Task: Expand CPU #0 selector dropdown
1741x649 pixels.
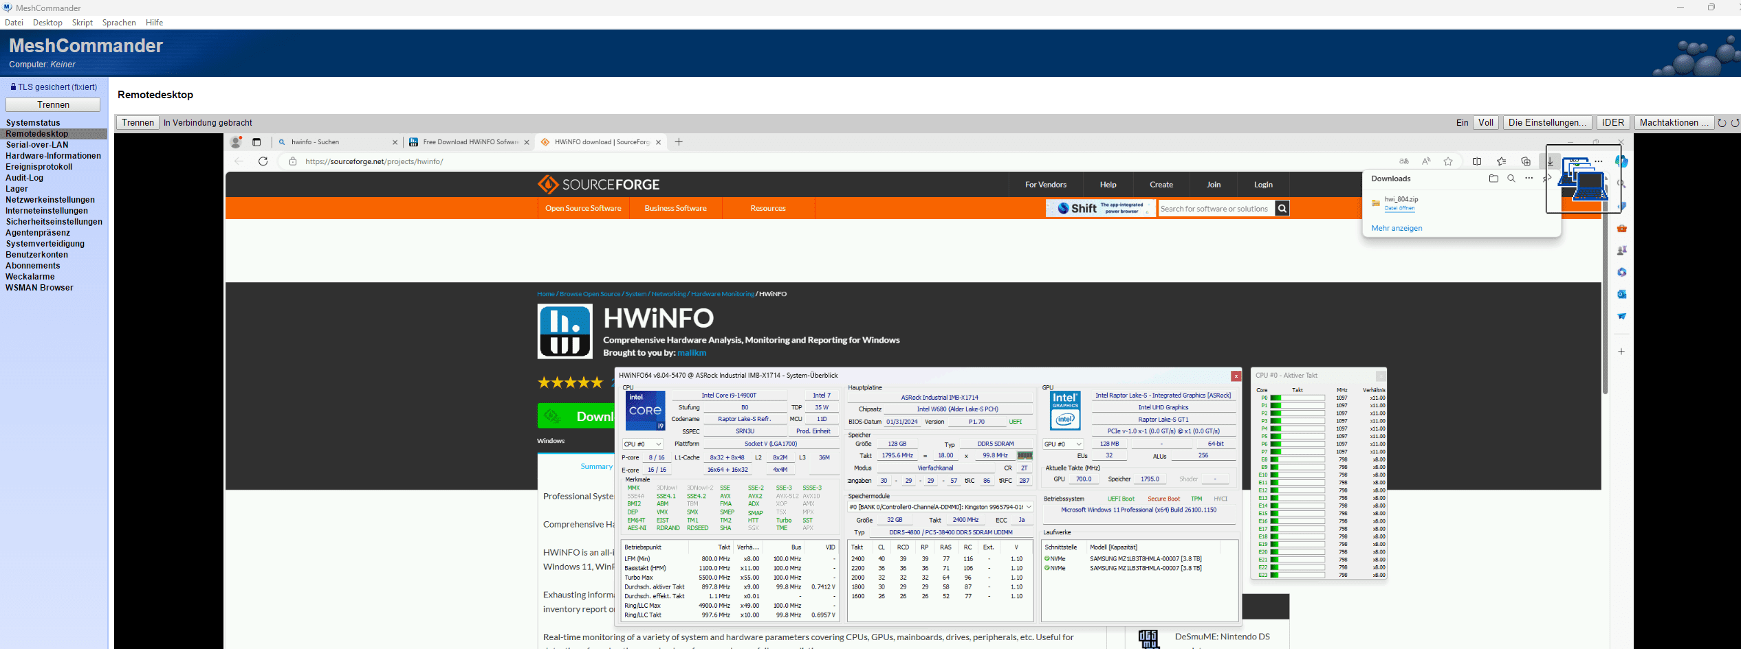Action: click(x=642, y=444)
